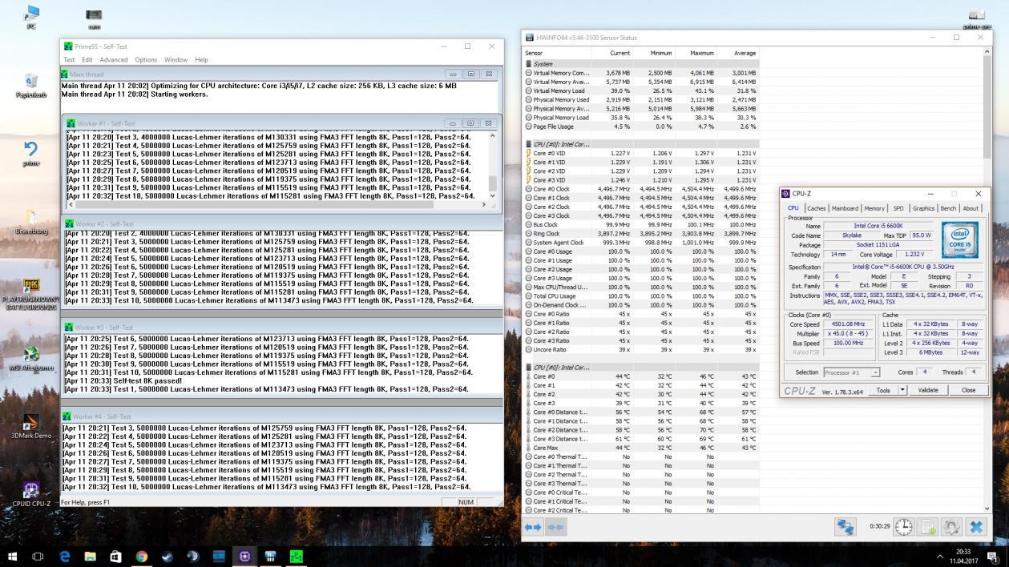
Task: Open CPU-Z Processor #1 selection dropdown
Action: pos(852,372)
